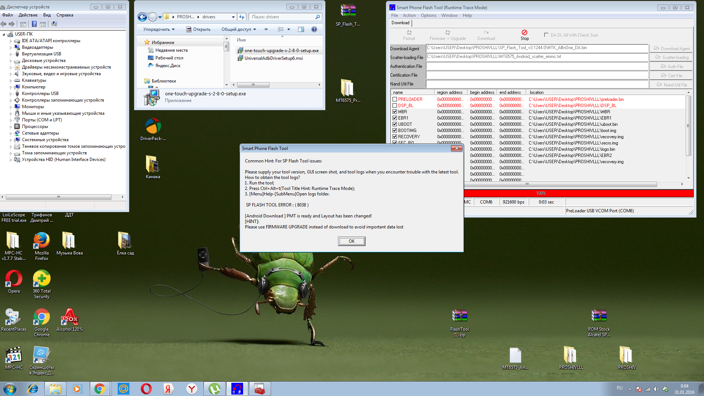
Task: Expand Порты (COM и LPT) tree node
Action: pyautogui.click(x=11, y=120)
